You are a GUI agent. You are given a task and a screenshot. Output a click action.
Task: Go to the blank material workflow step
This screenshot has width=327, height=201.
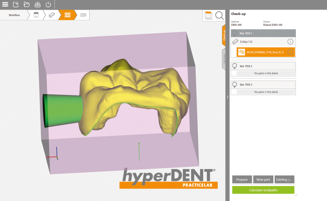tap(52, 15)
